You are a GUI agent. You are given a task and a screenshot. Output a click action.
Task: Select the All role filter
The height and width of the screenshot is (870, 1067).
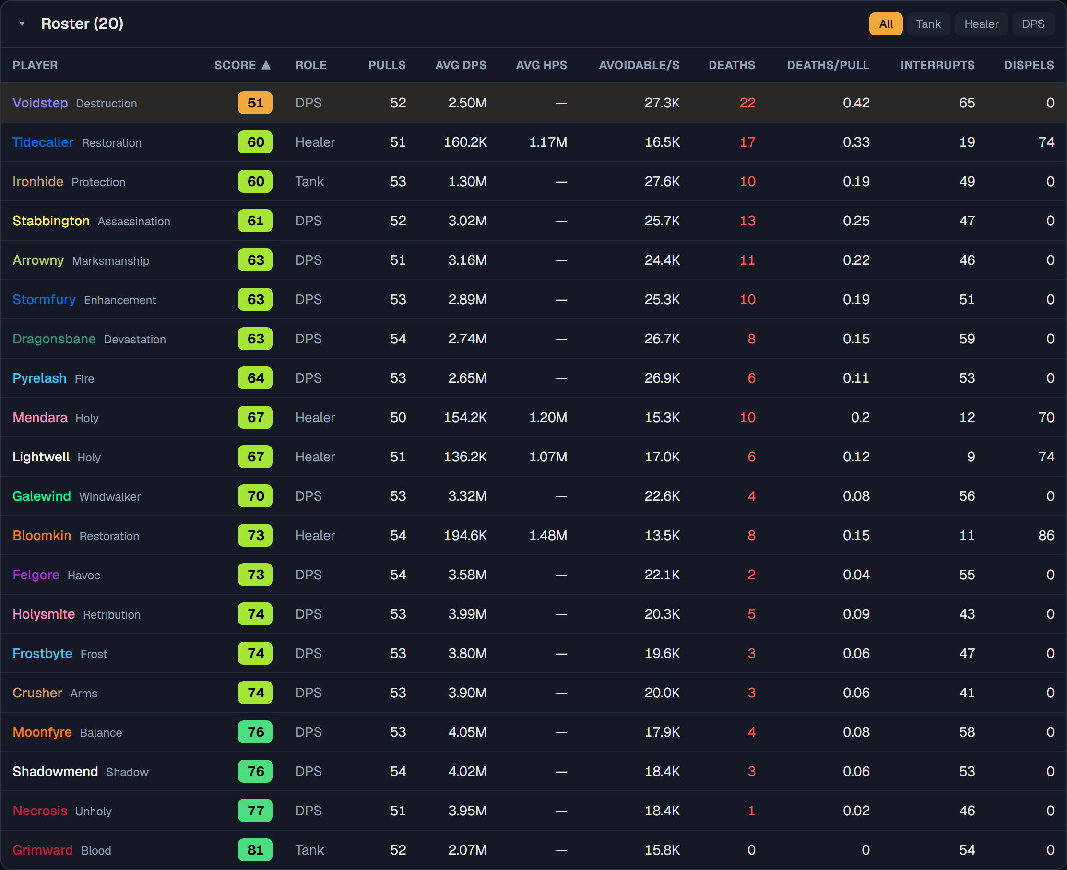click(x=886, y=24)
